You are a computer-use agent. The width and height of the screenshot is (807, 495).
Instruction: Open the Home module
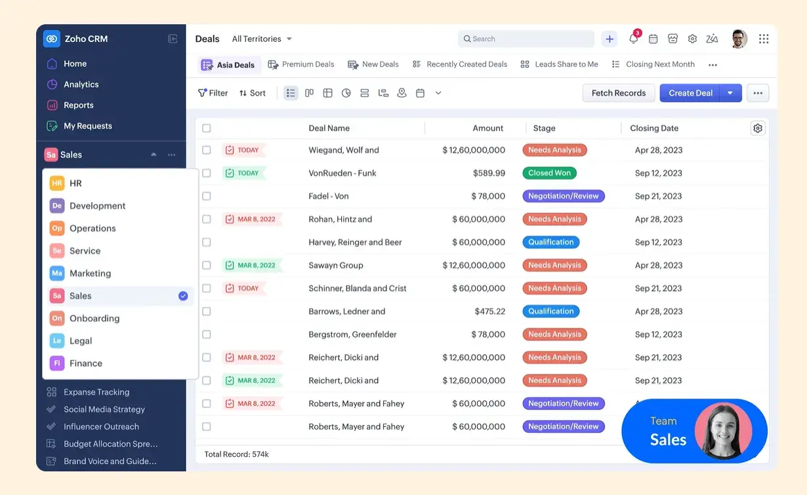tap(75, 64)
